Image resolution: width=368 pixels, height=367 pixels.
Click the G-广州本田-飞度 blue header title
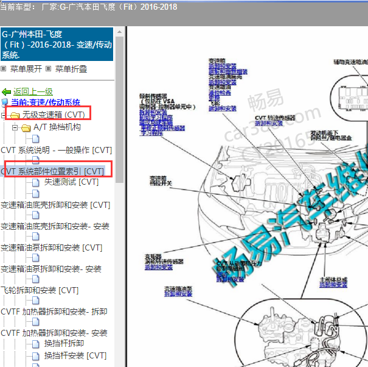click(x=57, y=45)
